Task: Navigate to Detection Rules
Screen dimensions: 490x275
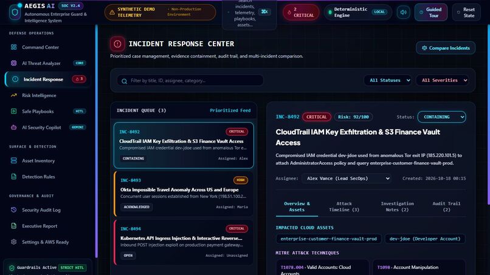Action: (x=47, y=177)
